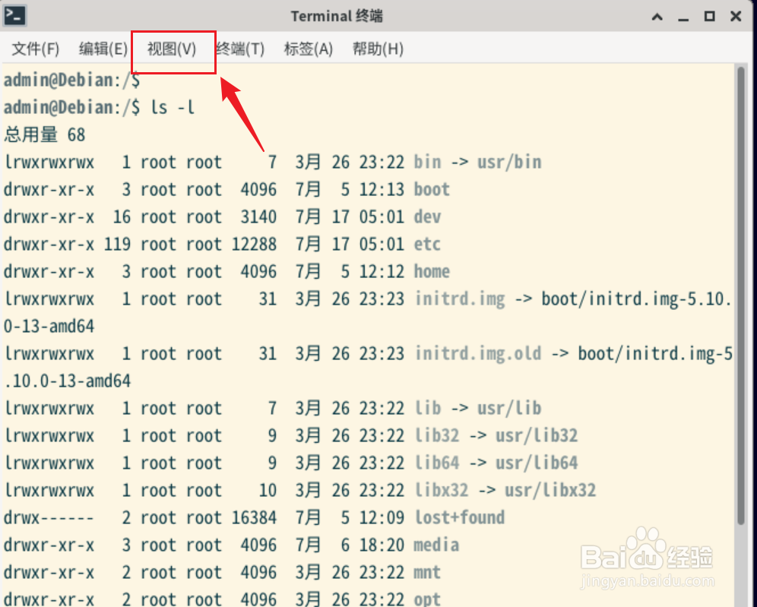The image size is (757, 607).
Task: Click the 总用量 68 output line
Action: click(x=49, y=134)
